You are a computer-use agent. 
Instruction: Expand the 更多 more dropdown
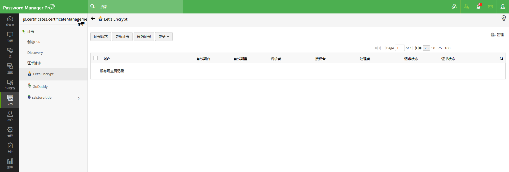(x=164, y=36)
